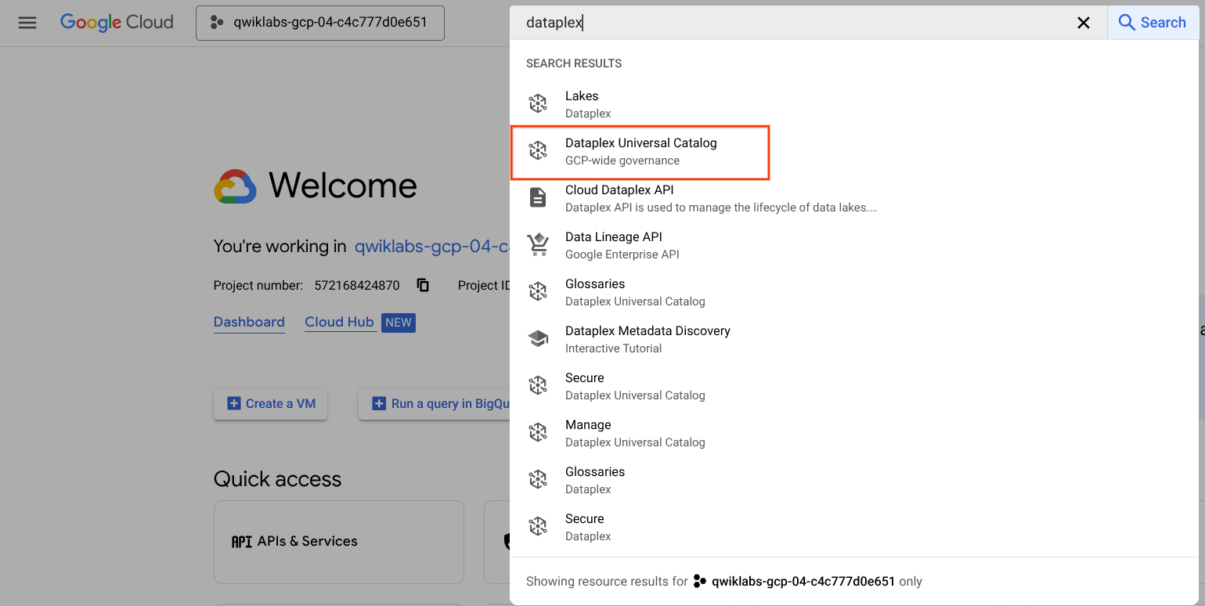
Task: Click the project dots icon in the picker
Action: coord(217,23)
